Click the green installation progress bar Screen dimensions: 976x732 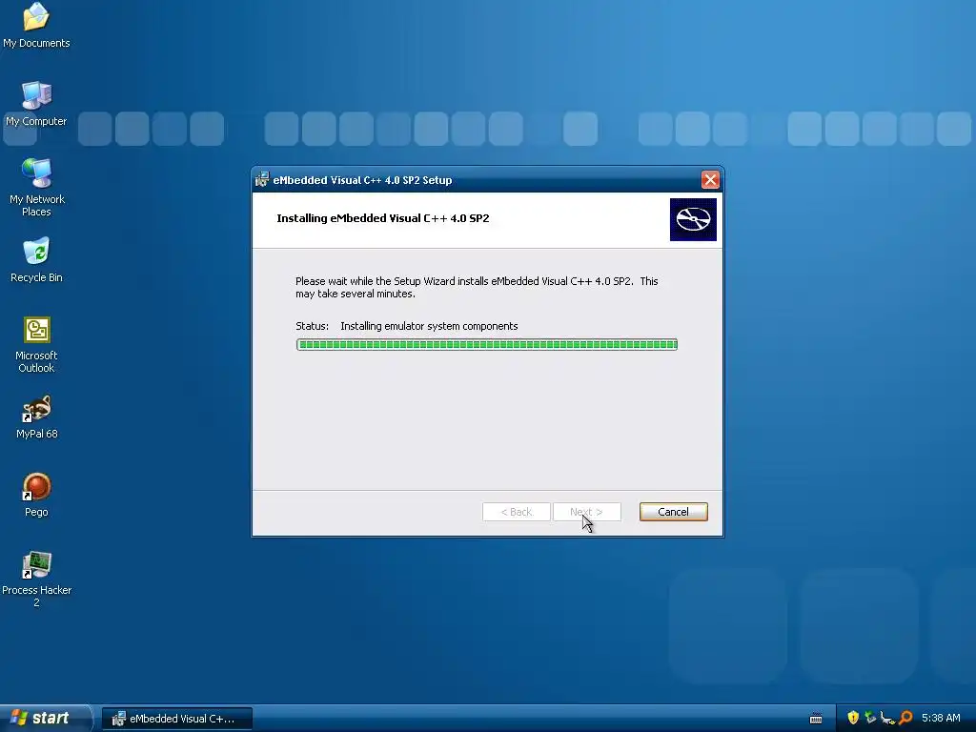487,345
